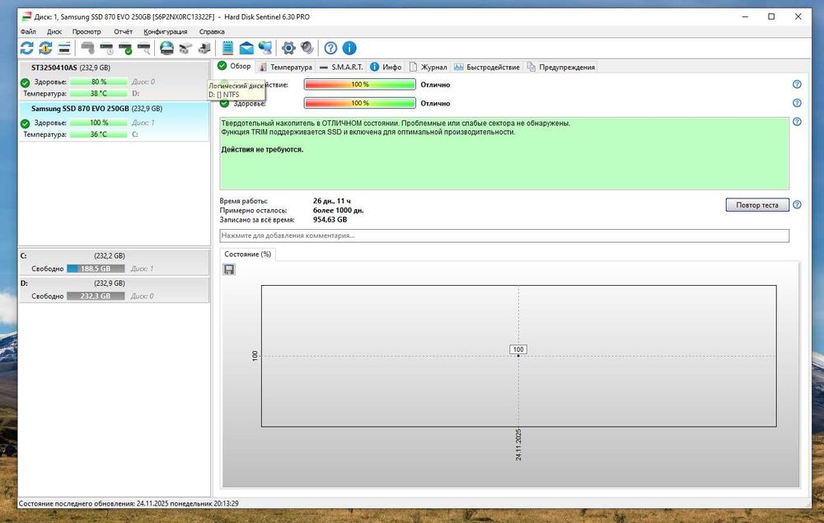This screenshot has width=824, height=523.
Task: Select the Состояние (%) graph tab
Action: [247, 254]
